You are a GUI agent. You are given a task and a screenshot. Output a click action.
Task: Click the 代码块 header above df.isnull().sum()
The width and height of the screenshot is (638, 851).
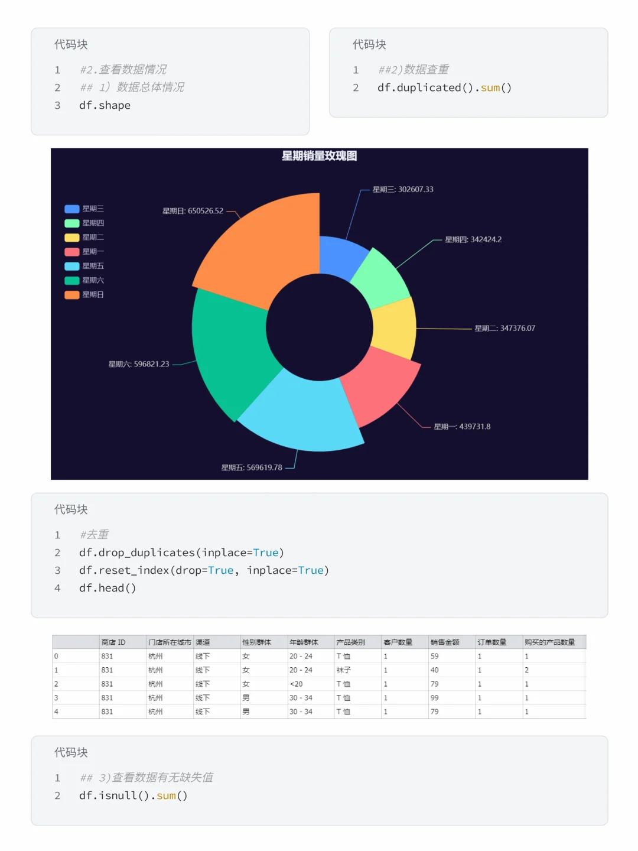[70, 752]
